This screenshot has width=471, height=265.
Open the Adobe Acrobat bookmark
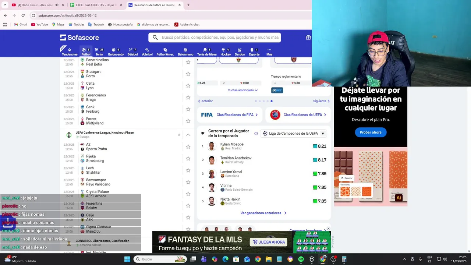pyautogui.click(x=187, y=25)
